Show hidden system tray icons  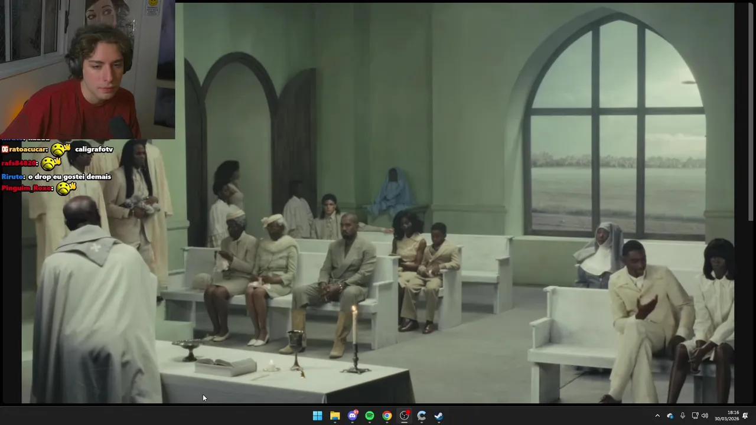coord(657,416)
